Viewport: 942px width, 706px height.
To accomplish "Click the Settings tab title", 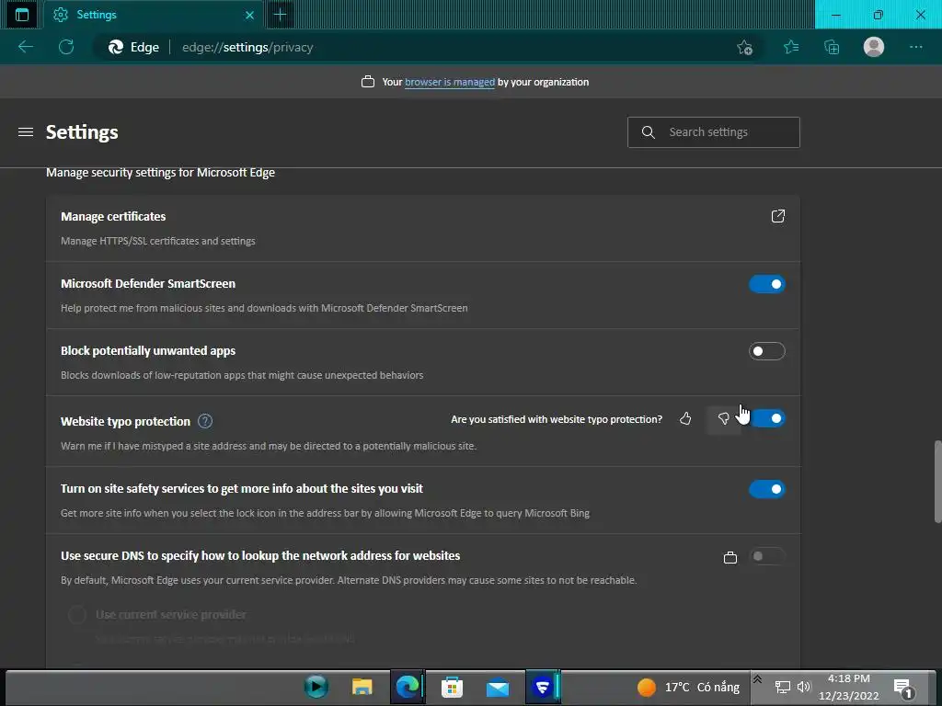I will pos(97,15).
